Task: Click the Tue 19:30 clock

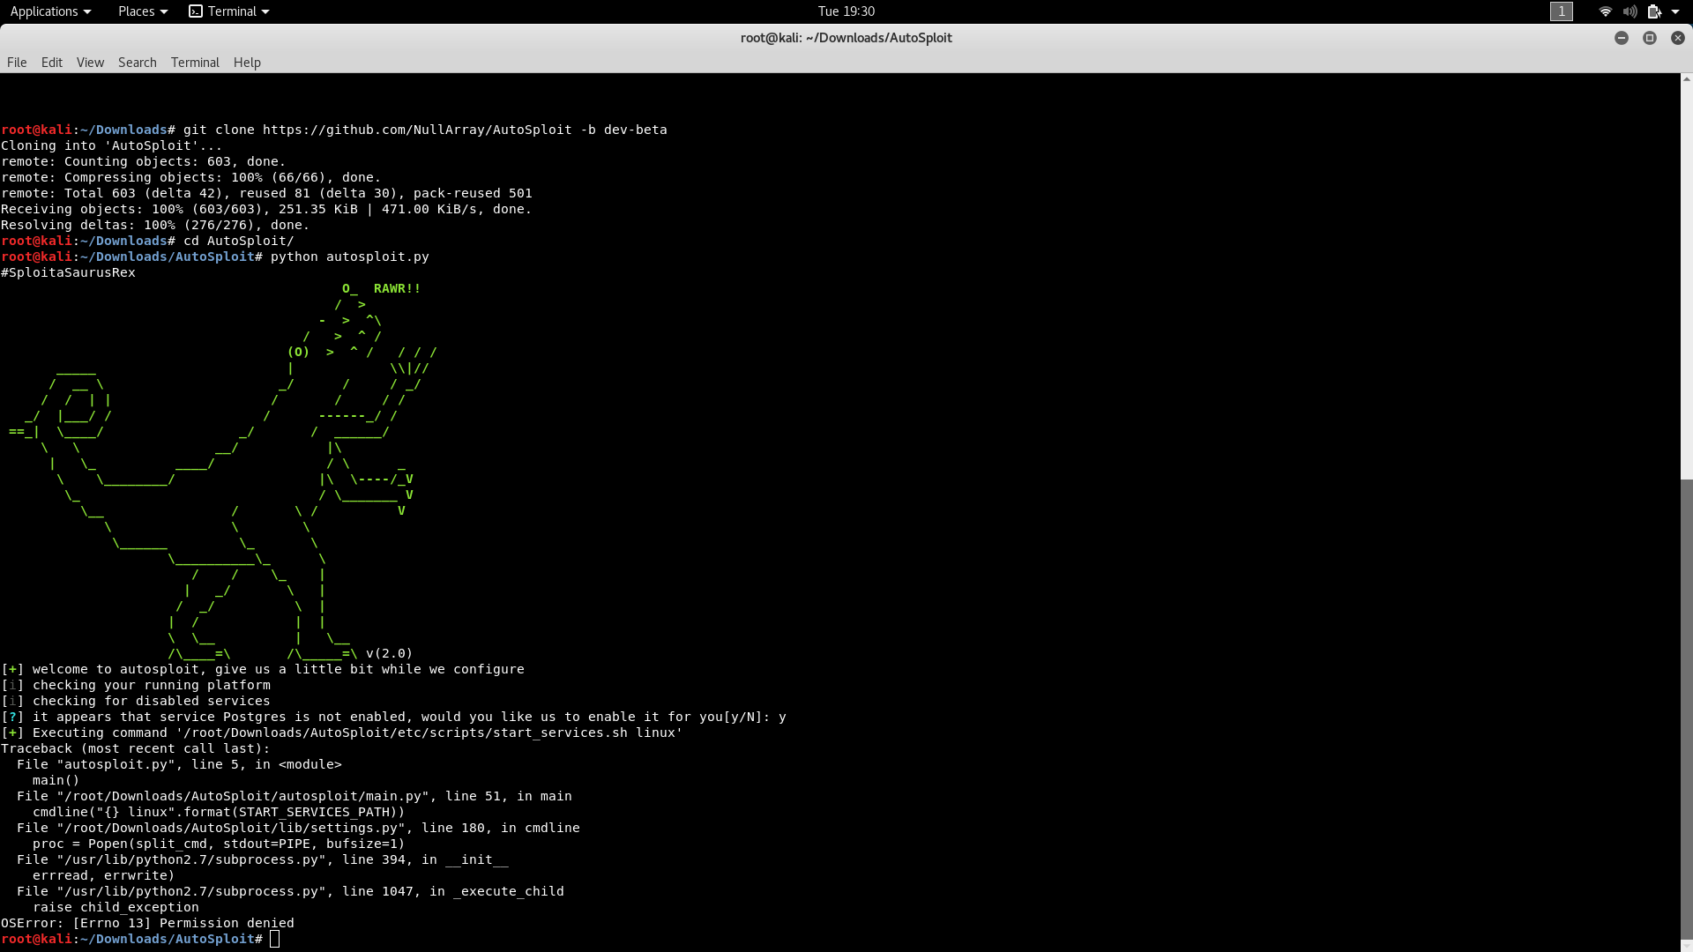Action: click(846, 11)
